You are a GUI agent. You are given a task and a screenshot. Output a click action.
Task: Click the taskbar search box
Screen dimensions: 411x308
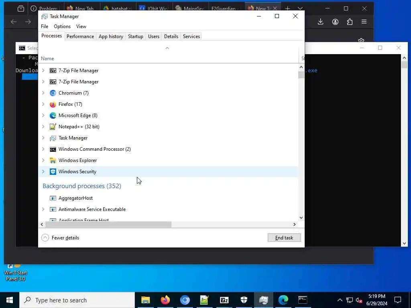pyautogui.click(x=77, y=300)
